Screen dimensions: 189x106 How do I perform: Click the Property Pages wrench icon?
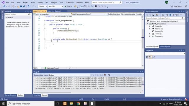(154, 57)
